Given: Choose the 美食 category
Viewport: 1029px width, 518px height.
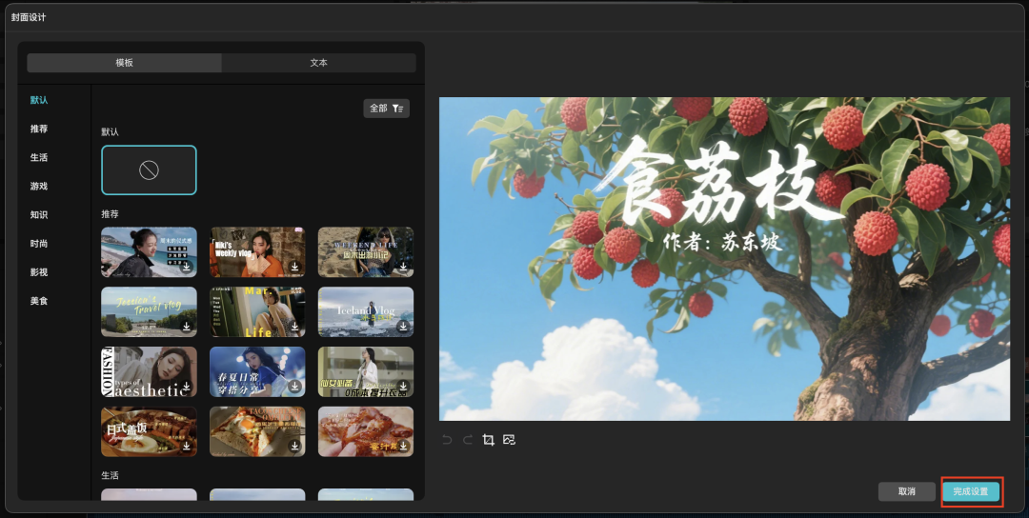Looking at the screenshot, I should coord(39,301).
